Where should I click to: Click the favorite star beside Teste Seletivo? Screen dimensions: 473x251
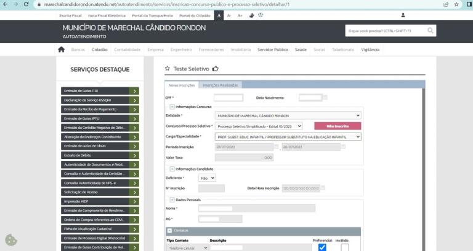pos(167,69)
